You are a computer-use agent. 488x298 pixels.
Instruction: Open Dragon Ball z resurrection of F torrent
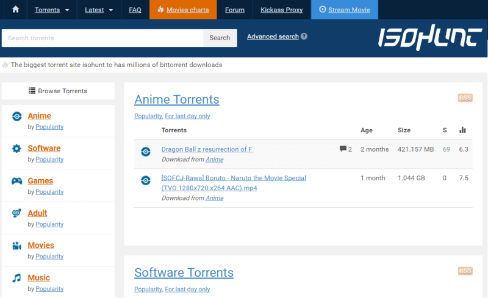(207, 149)
